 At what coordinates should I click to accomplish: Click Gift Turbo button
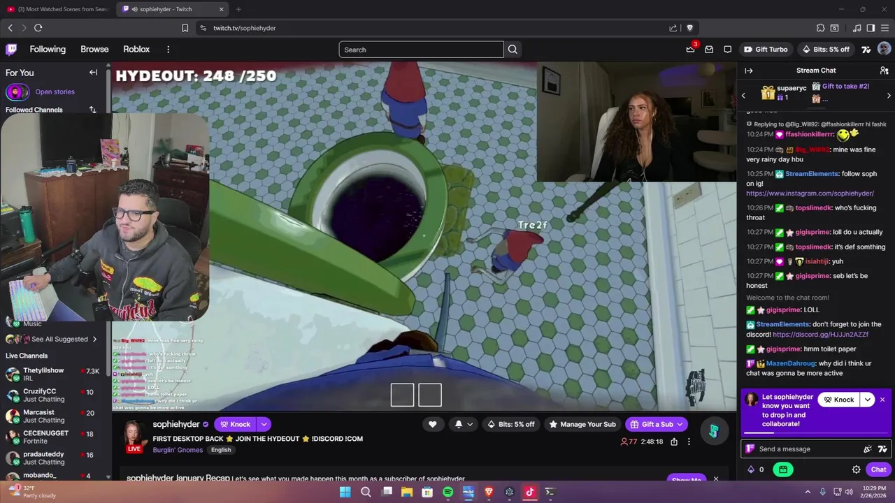(766, 50)
